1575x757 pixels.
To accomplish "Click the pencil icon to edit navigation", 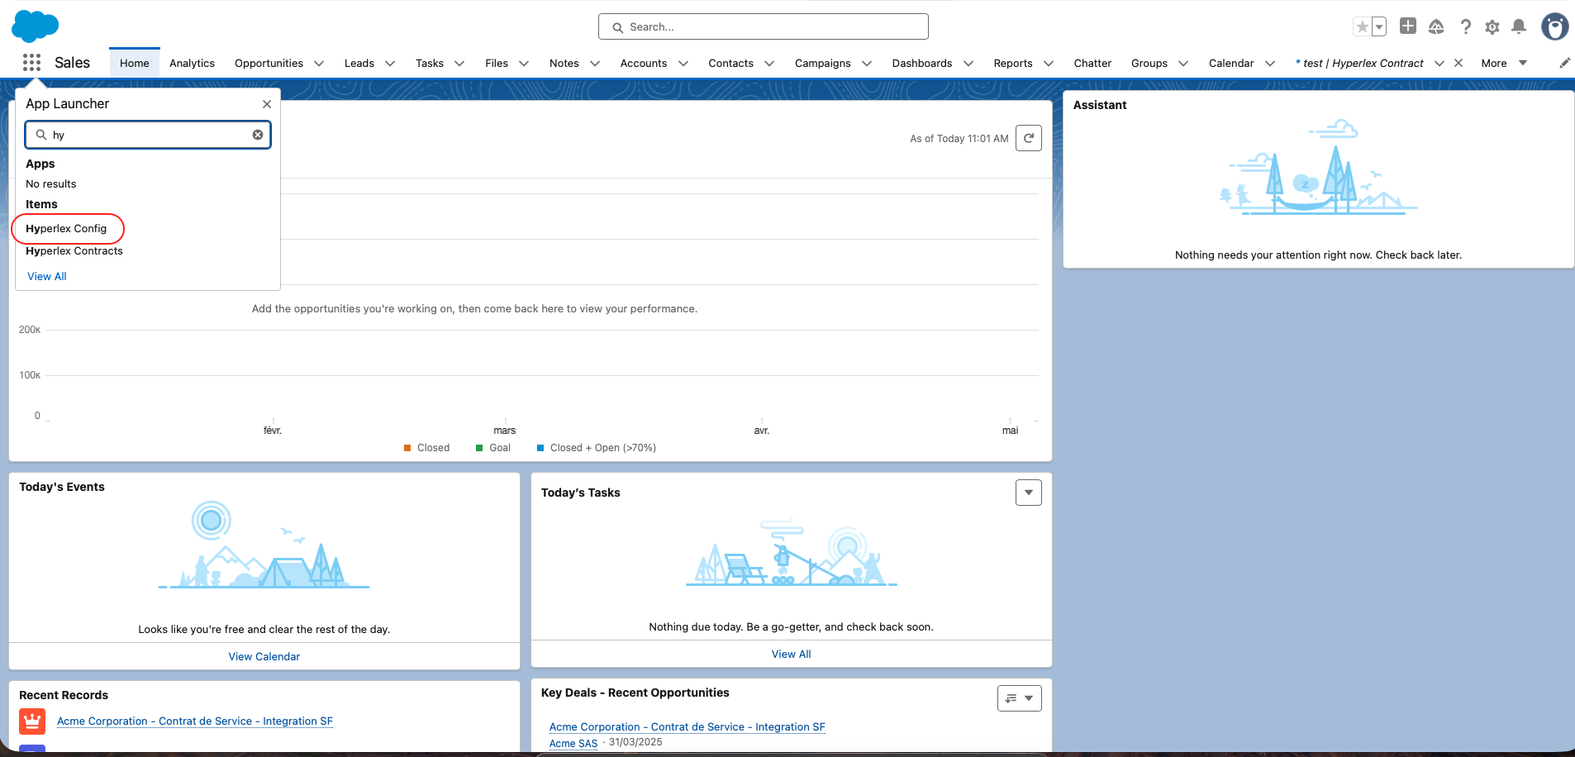I will point(1564,63).
